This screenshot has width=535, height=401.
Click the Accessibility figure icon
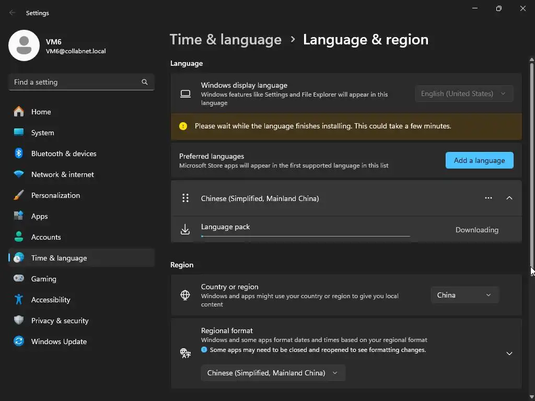tap(19, 300)
